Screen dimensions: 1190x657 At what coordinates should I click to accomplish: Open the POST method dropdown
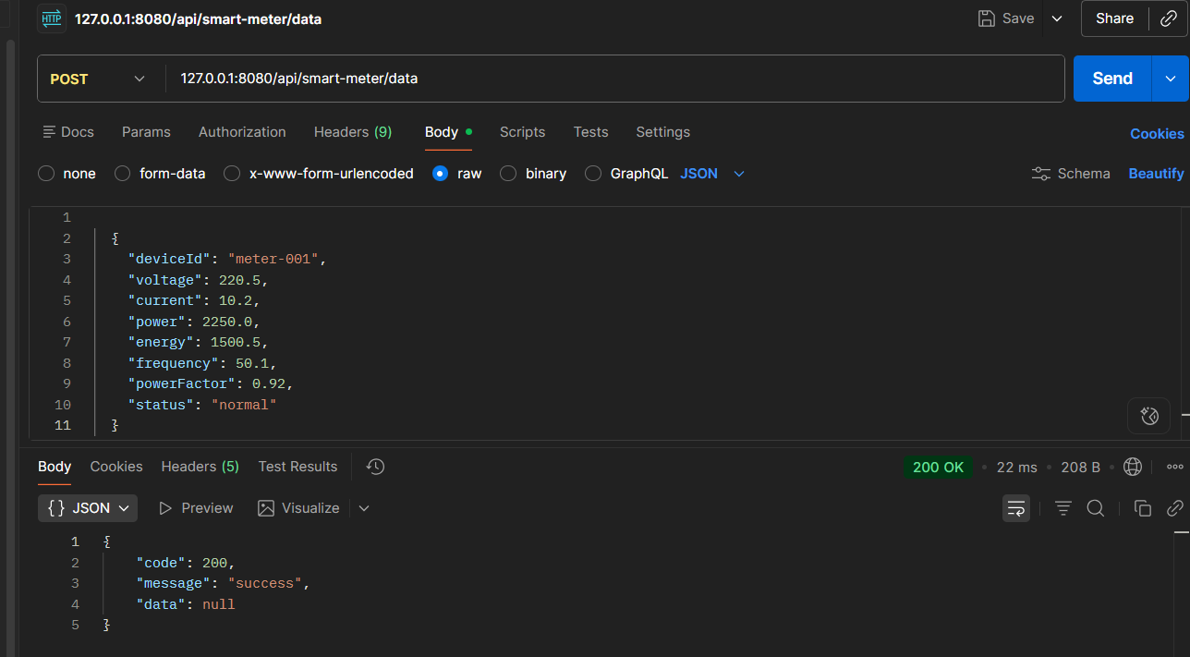point(100,79)
